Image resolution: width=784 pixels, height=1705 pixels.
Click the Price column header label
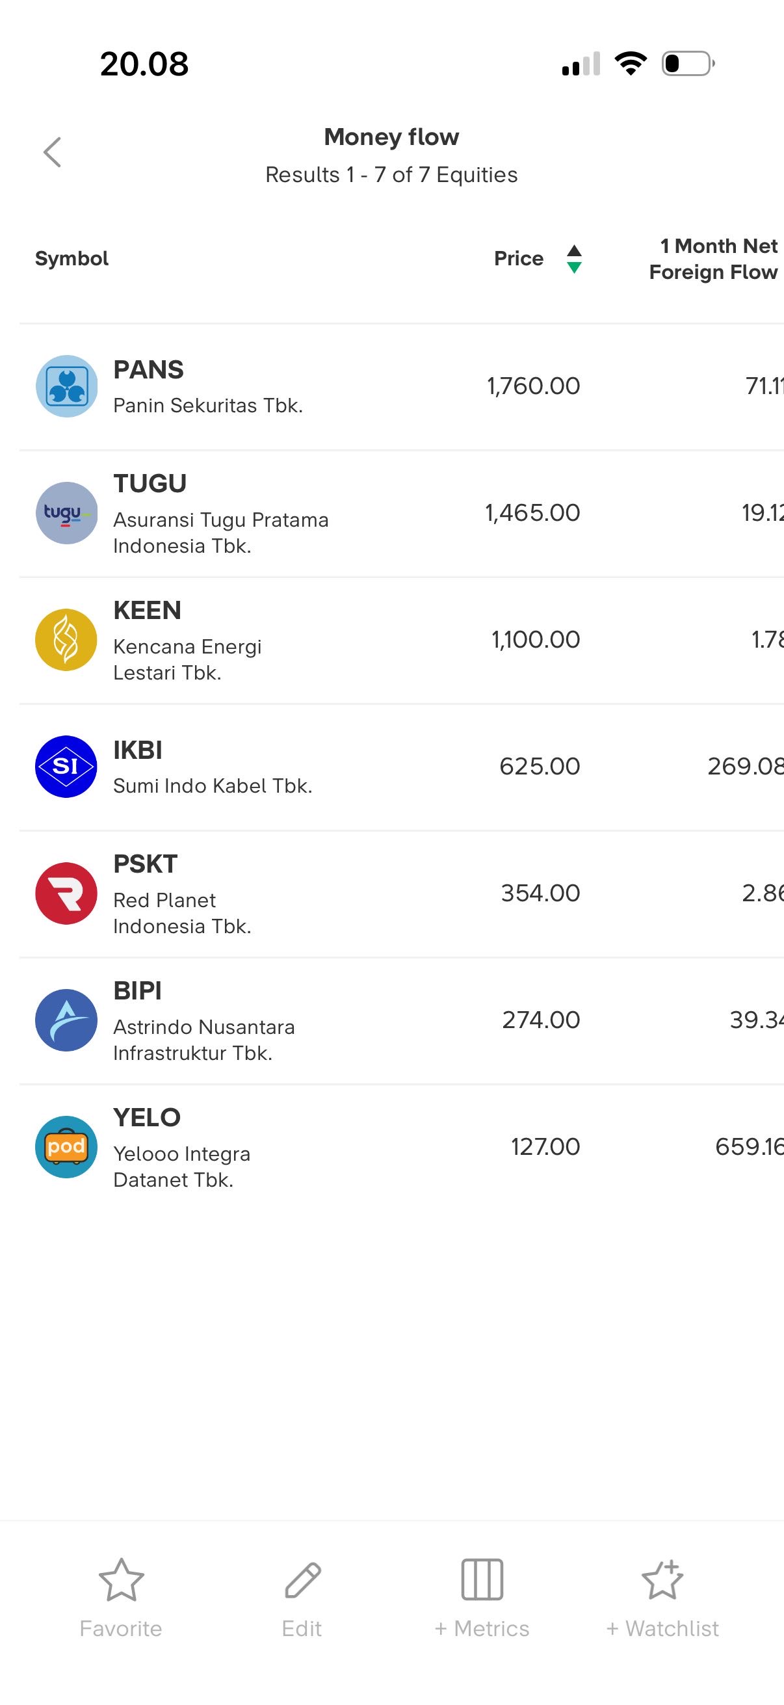point(519,259)
